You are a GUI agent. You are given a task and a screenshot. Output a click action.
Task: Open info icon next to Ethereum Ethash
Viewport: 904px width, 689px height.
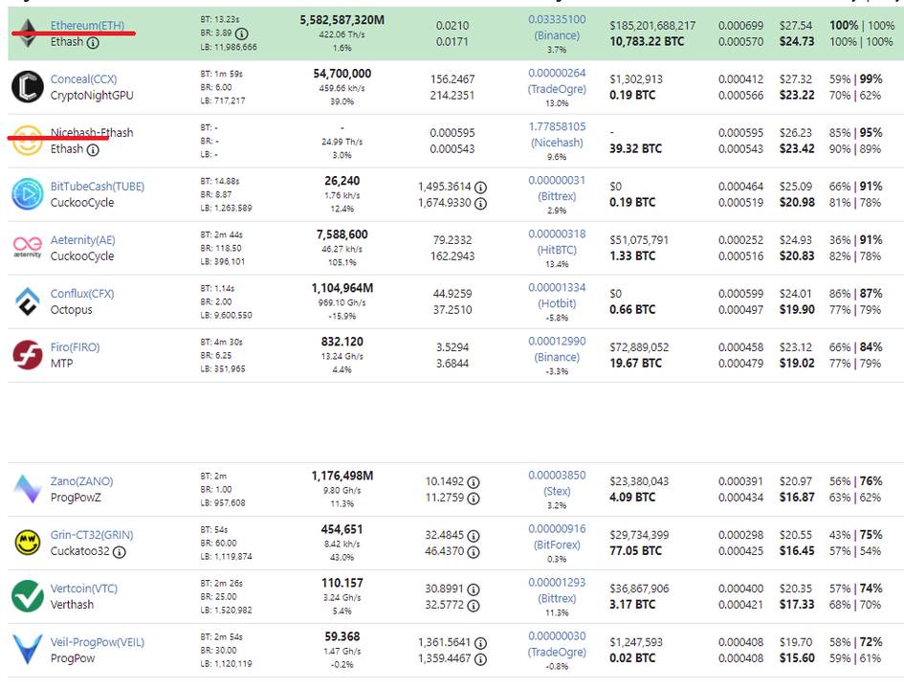tap(93, 43)
